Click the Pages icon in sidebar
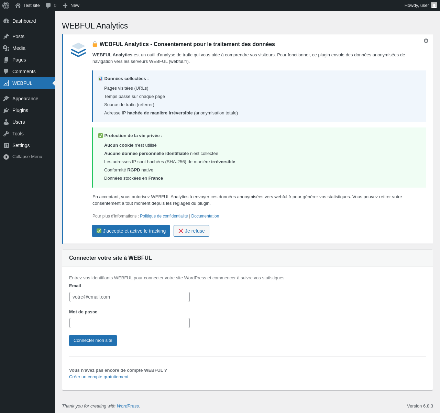Screen dimensions: 440x413 6,60
